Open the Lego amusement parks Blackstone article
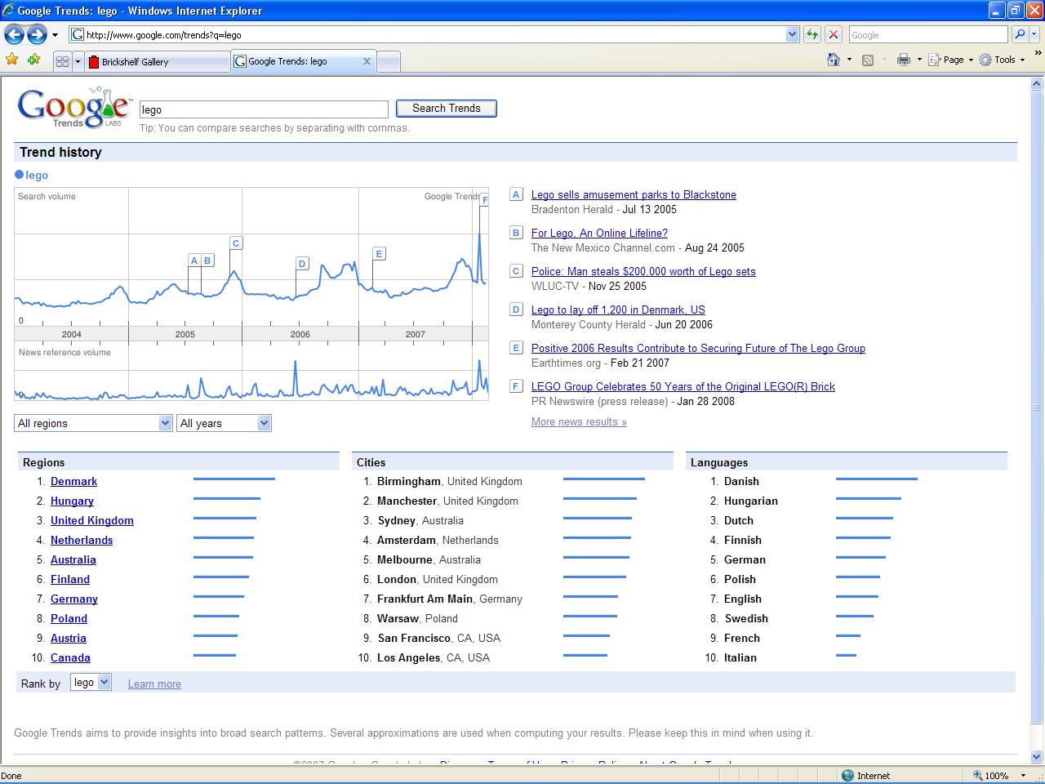The image size is (1045, 784). (x=634, y=194)
